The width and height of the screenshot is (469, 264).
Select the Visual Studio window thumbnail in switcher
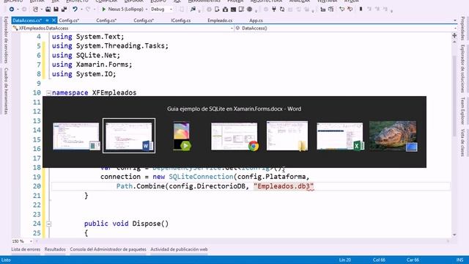(76, 136)
